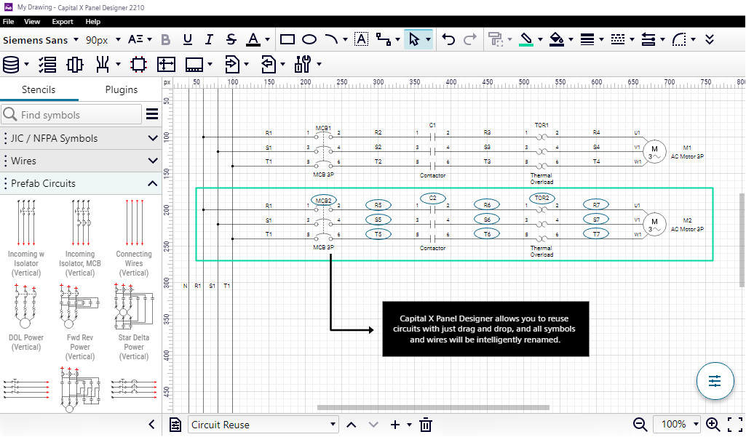
Task: Open the floating settings sliders button
Action: (x=715, y=381)
